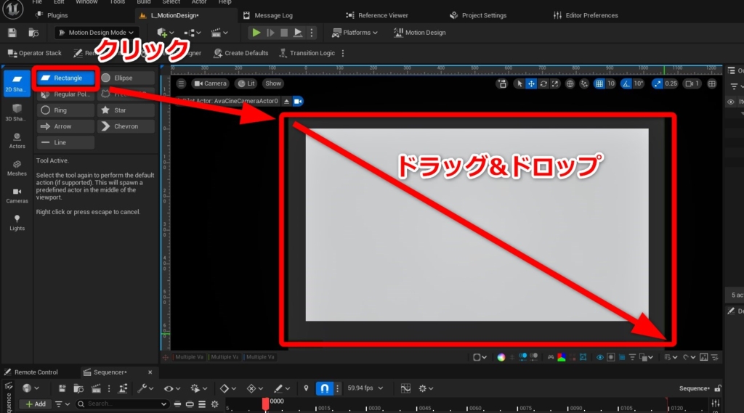Open the 59.94 fps frame rate dropdown
Screen dimensions: 744x413
point(365,388)
